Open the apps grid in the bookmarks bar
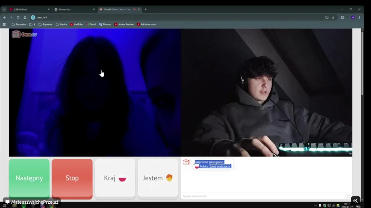The width and height of the screenshot is (371, 208). 4,24
